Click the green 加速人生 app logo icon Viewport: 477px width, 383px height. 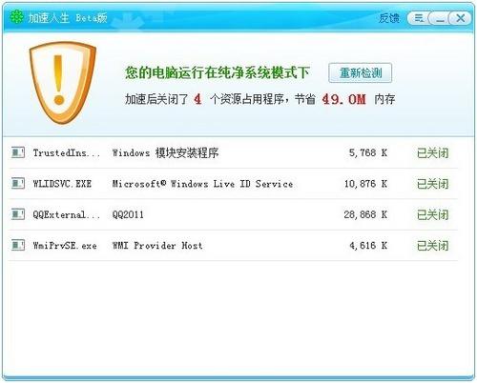[16, 17]
